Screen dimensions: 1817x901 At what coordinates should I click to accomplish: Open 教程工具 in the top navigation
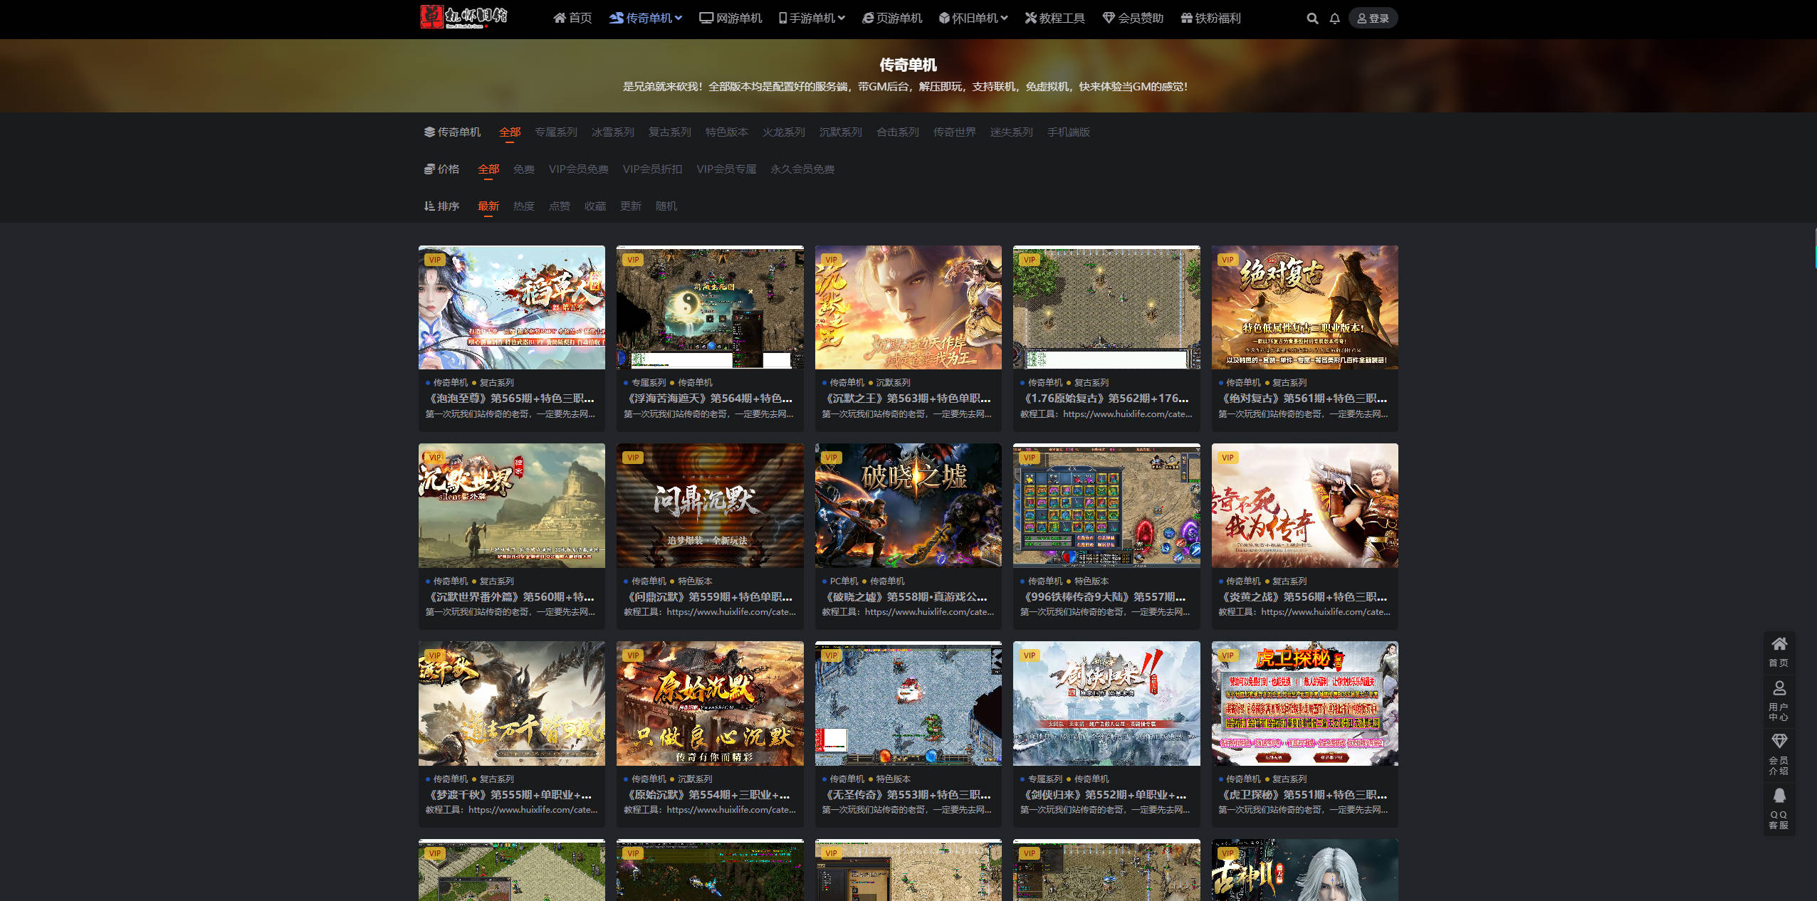(1055, 19)
